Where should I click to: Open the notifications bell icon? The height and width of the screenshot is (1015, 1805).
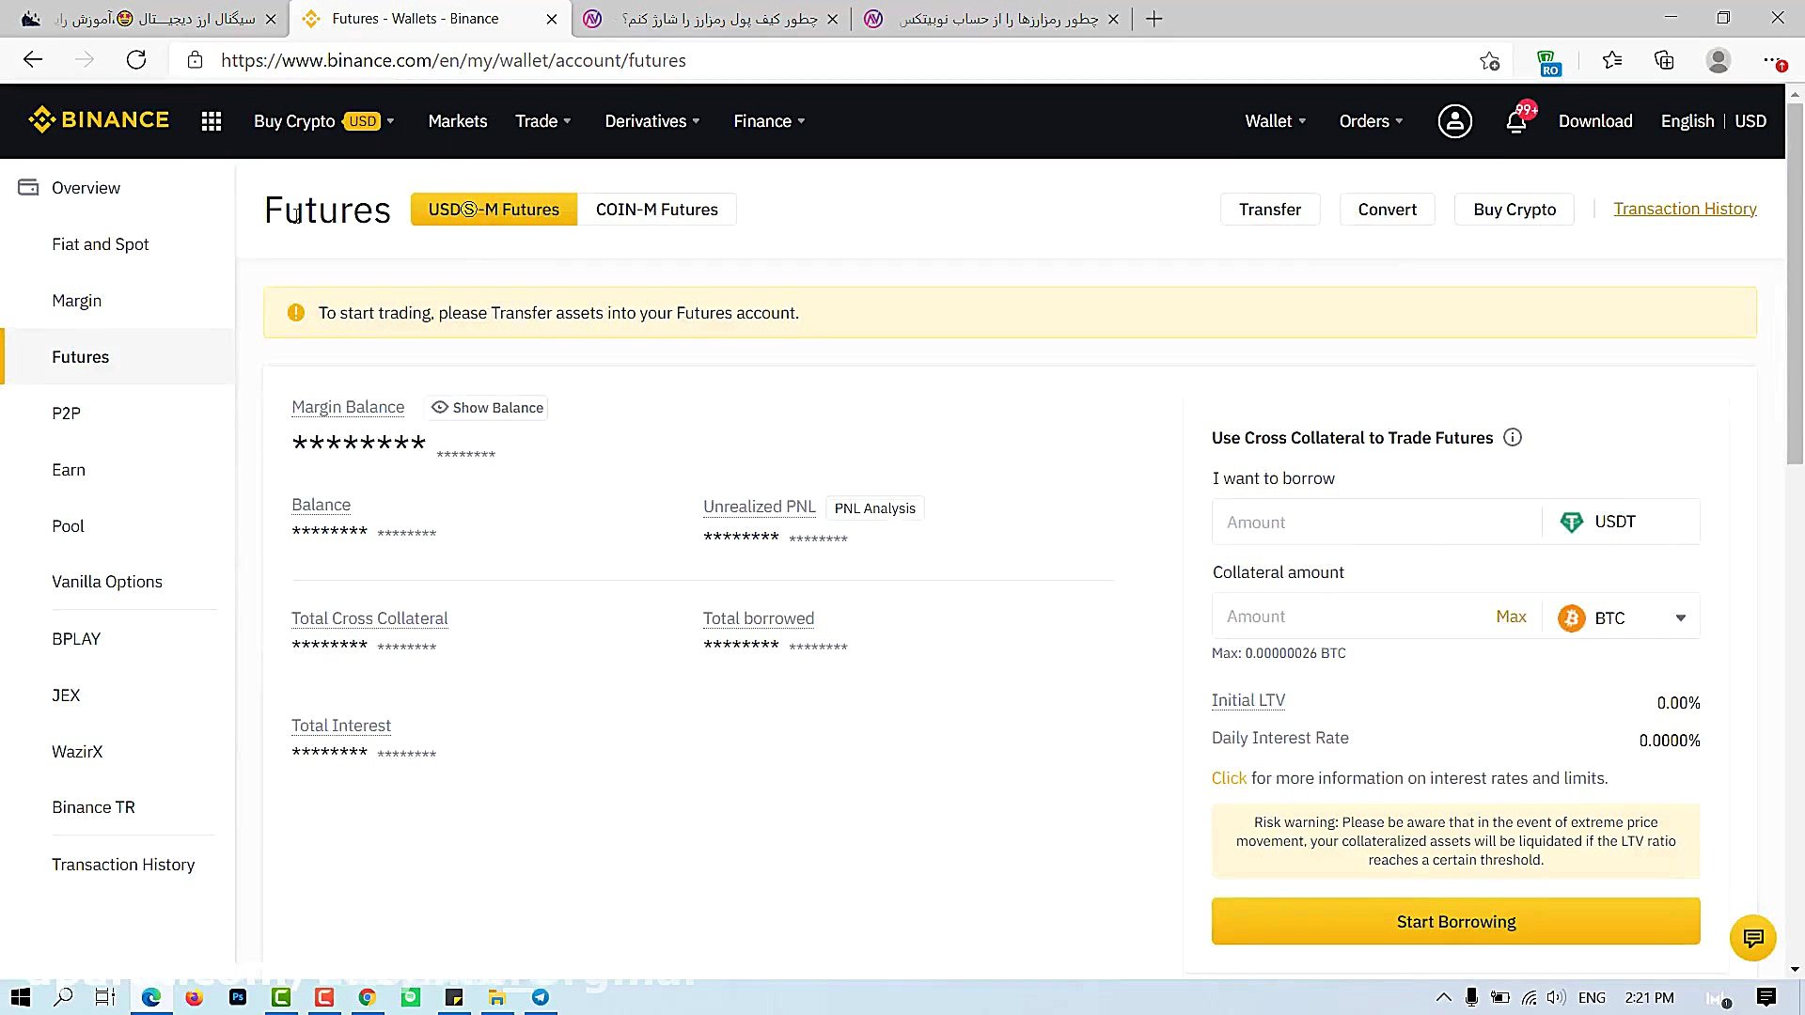(1516, 121)
